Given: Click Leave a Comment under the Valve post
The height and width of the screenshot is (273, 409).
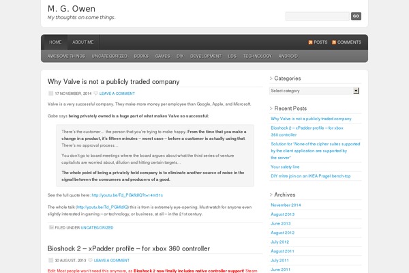Looking at the screenshot, I should (x=117, y=94).
